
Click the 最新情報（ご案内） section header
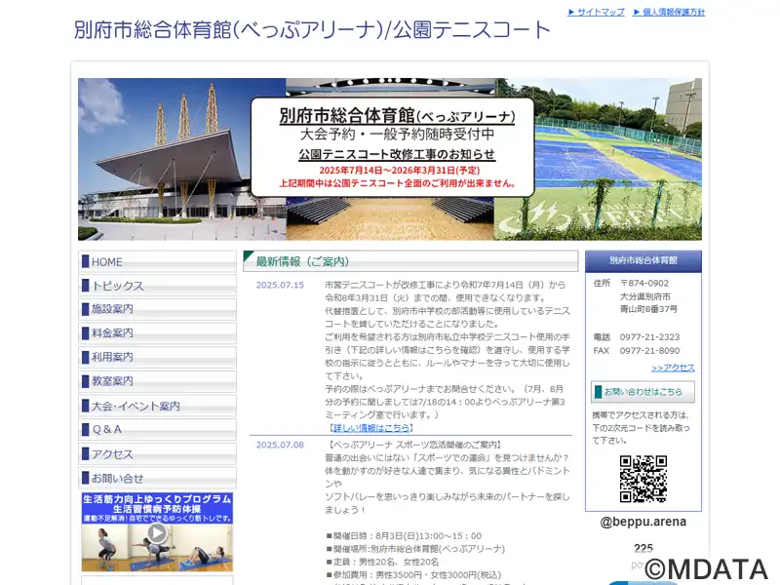[410, 261]
